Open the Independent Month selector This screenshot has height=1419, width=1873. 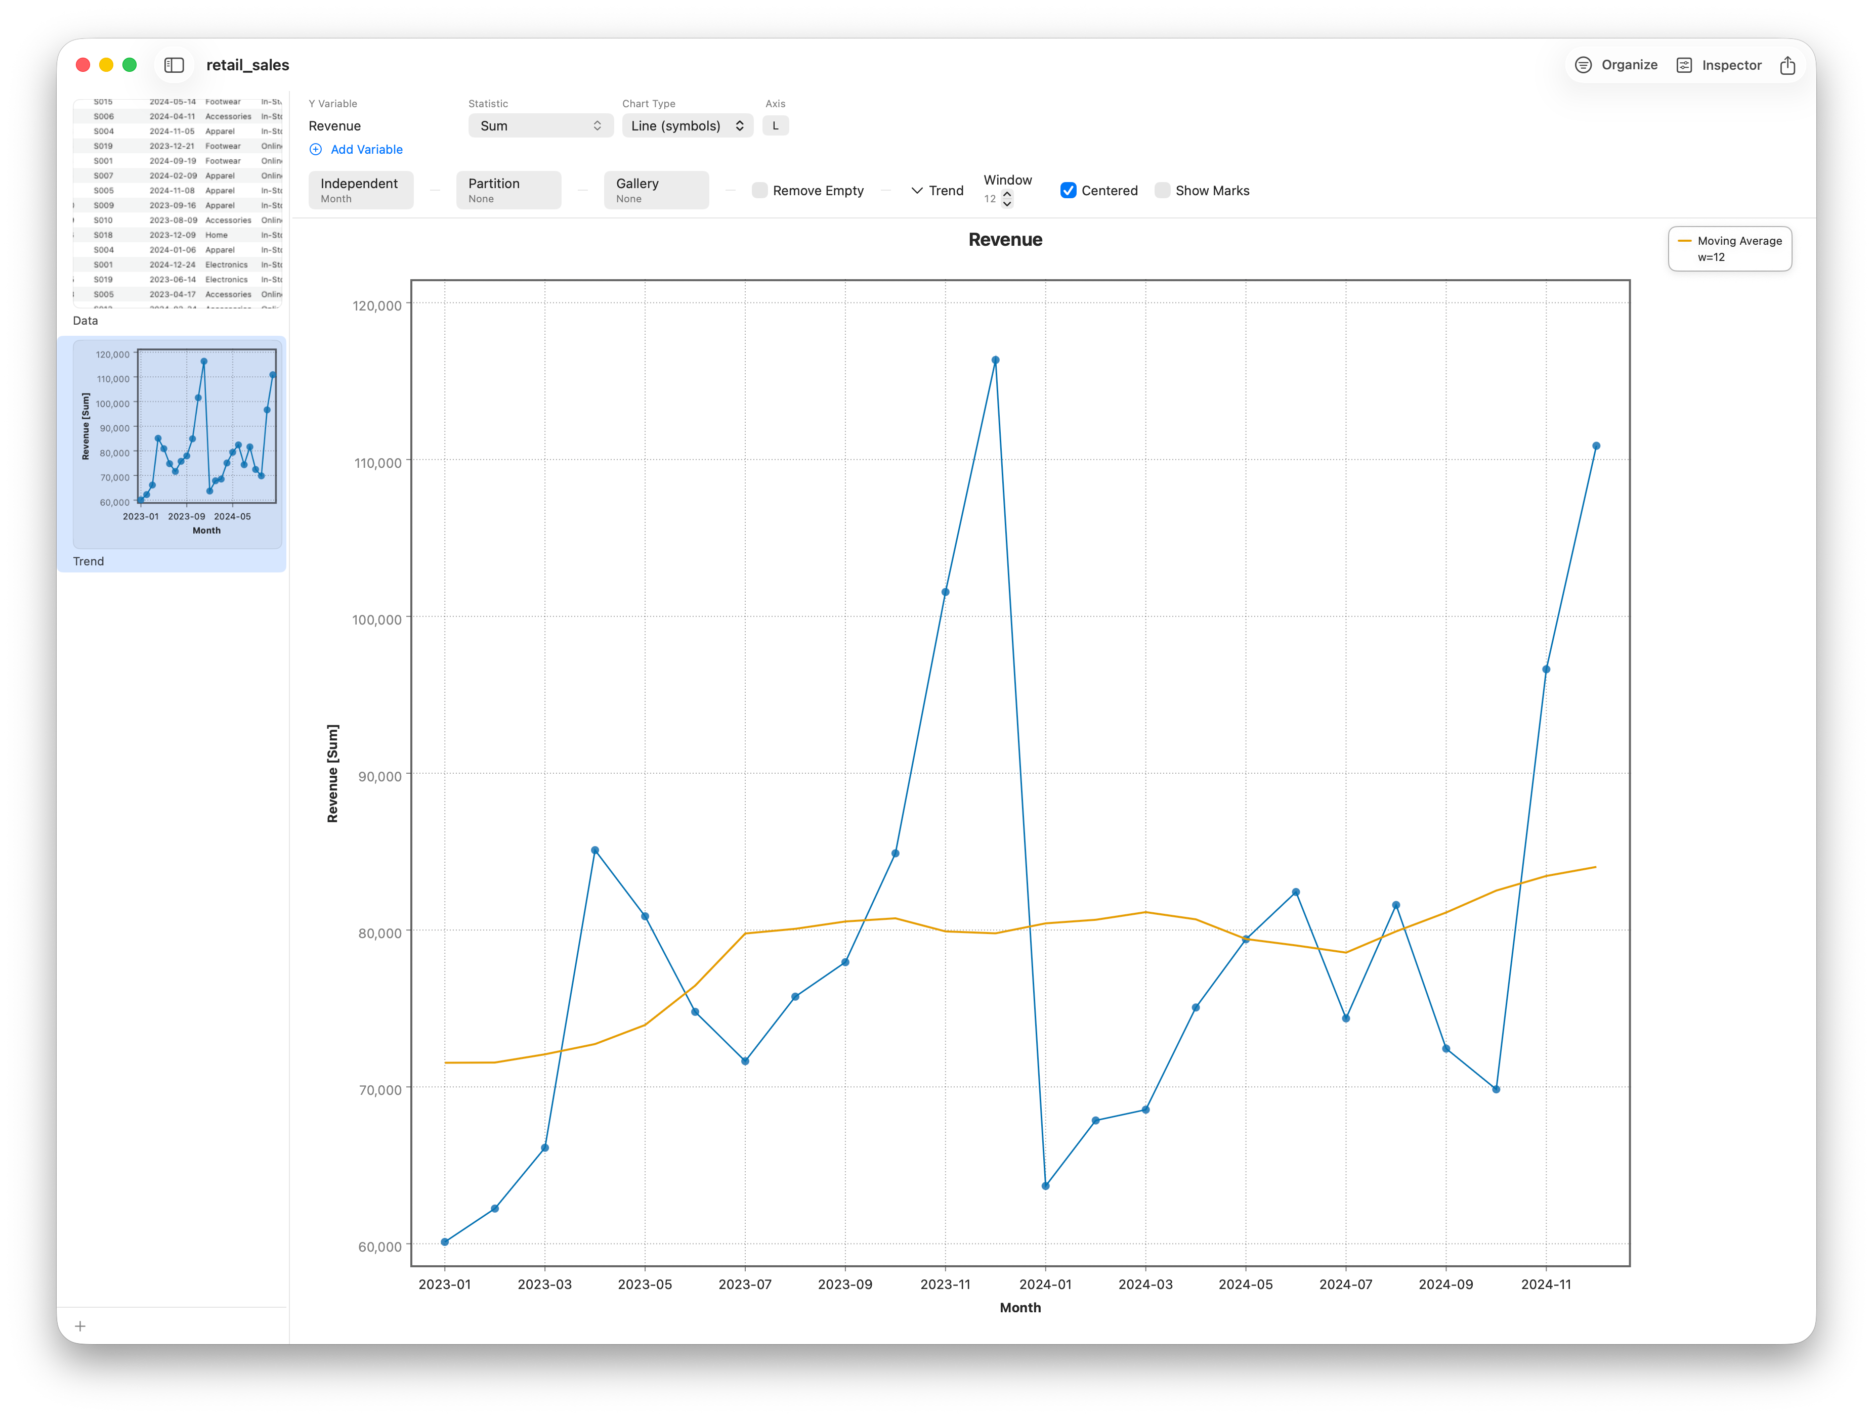[361, 190]
